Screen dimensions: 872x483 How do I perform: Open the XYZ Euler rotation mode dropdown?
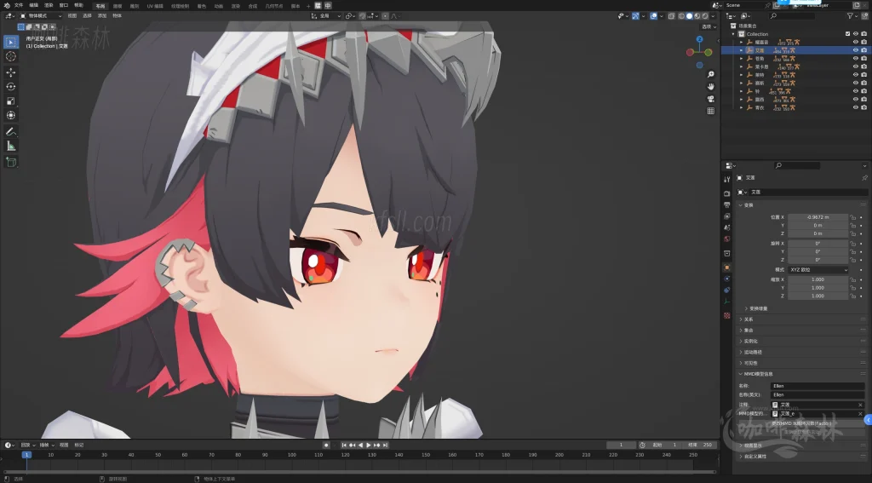818,270
